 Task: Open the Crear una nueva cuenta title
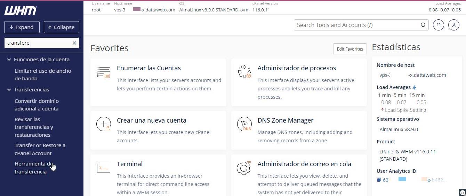tap(152, 120)
